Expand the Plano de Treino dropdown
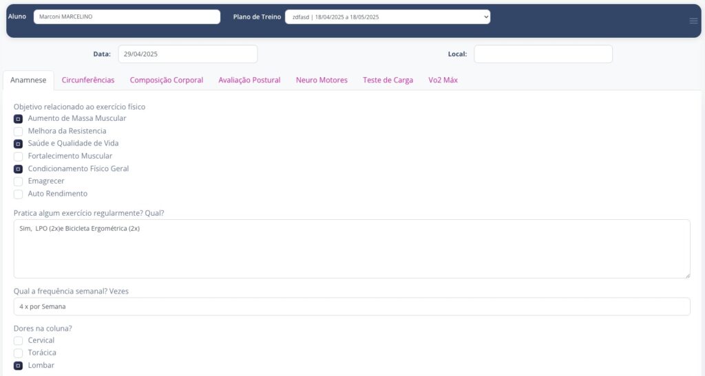Image resolution: width=705 pixels, height=376 pixels. [x=388, y=17]
